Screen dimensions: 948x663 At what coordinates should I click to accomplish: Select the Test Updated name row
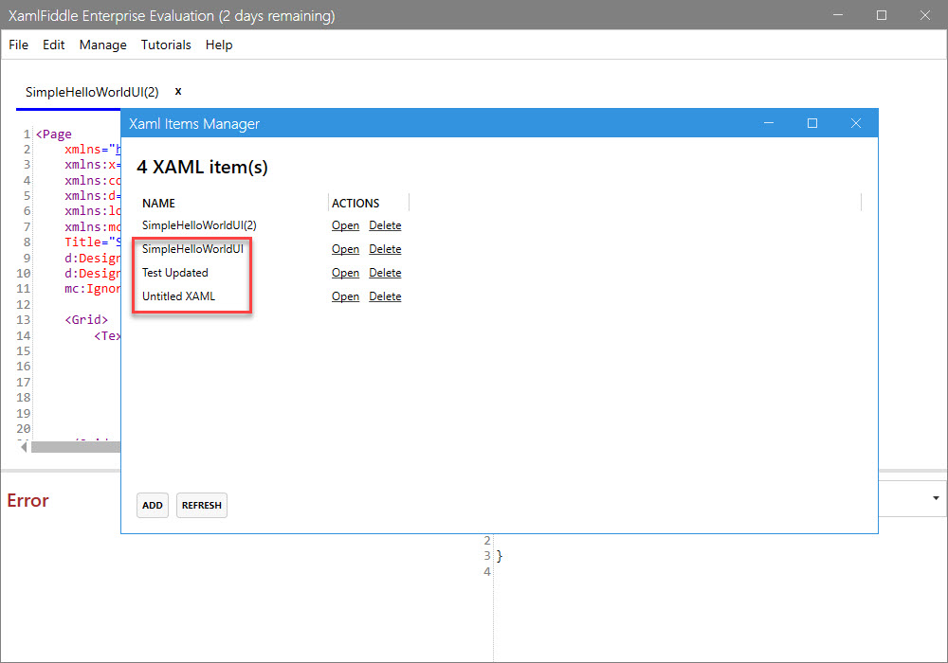pyautogui.click(x=174, y=273)
